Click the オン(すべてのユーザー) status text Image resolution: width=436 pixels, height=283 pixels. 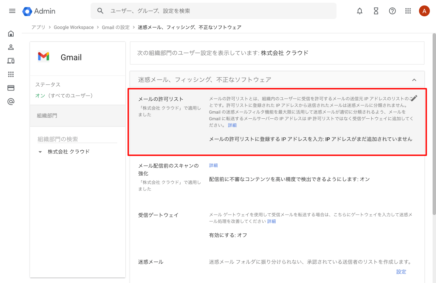pyautogui.click(x=64, y=96)
